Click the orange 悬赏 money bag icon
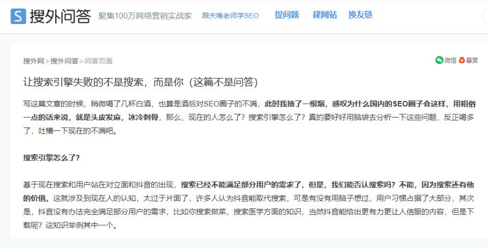This screenshot has height=248, width=488. point(461,60)
